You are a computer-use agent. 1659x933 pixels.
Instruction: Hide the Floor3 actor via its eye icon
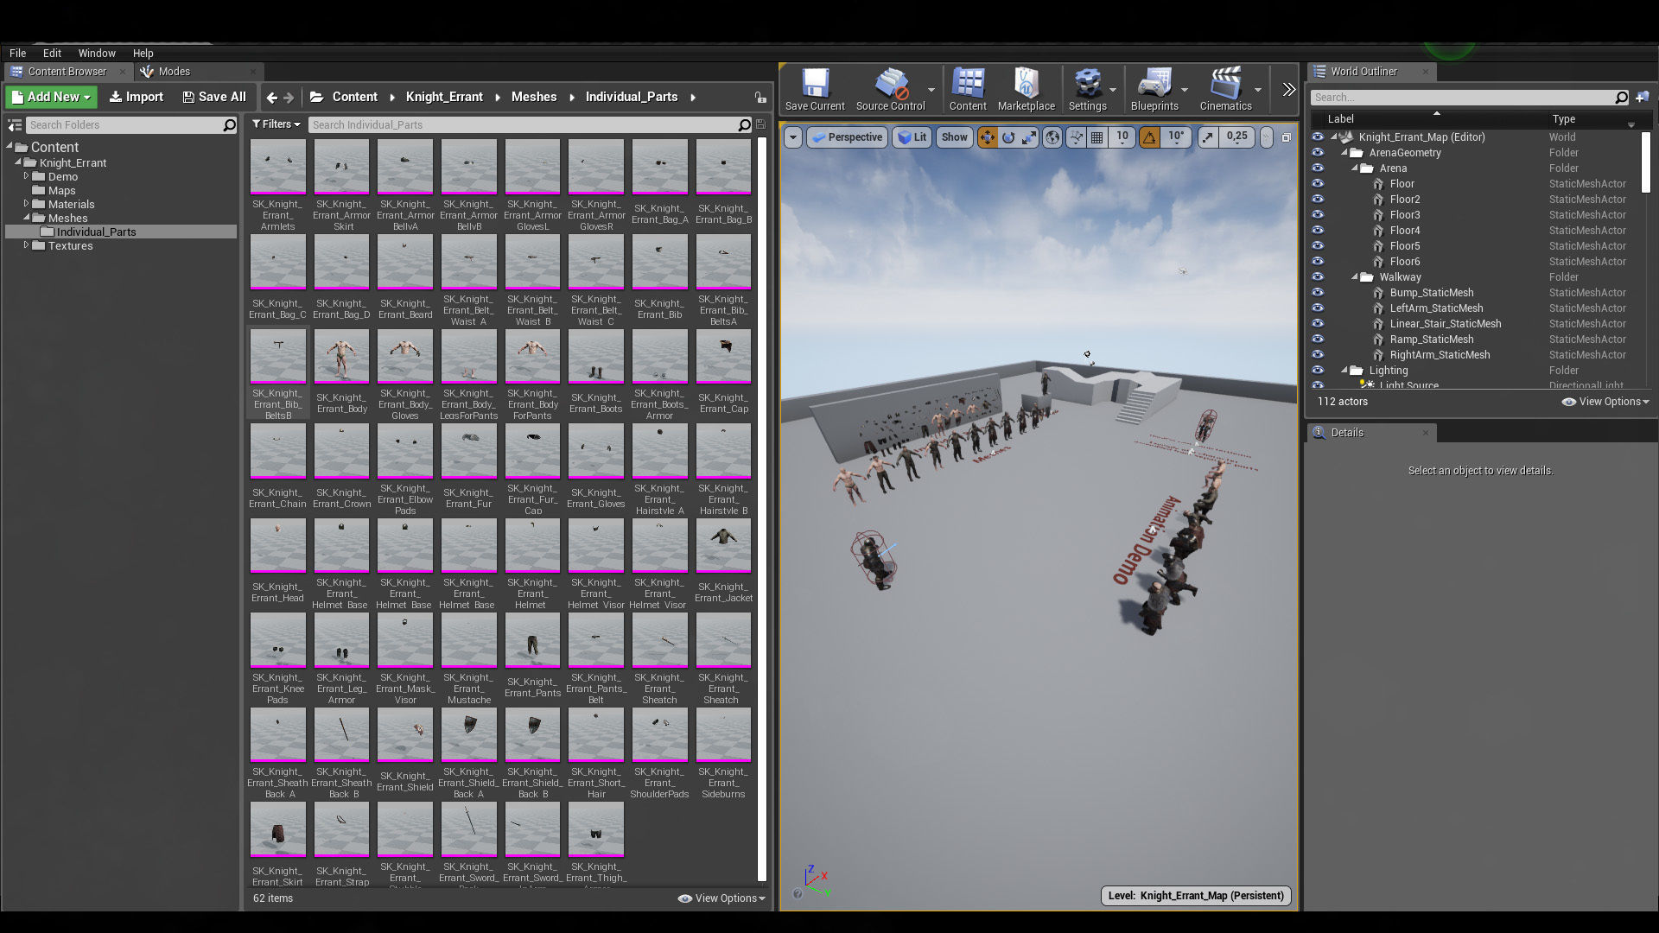point(1318,215)
